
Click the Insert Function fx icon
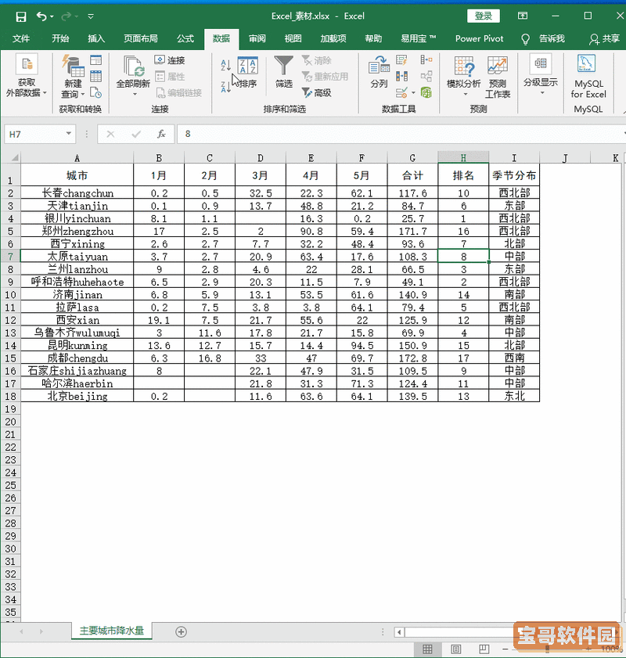161,135
